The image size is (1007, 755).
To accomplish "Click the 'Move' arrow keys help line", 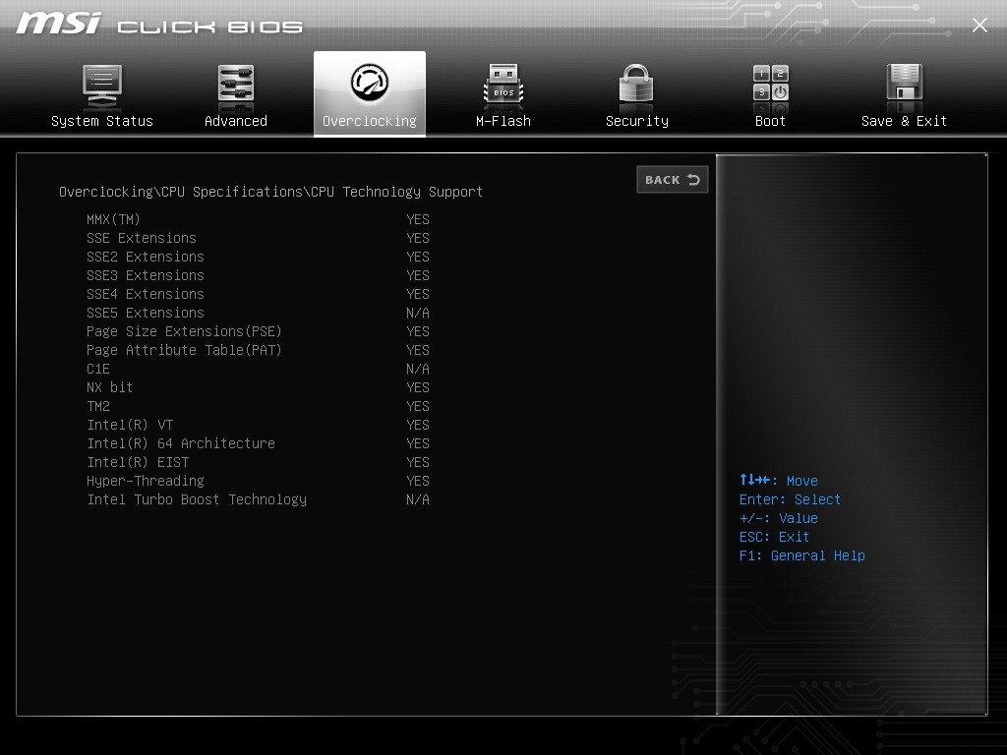I will [779, 481].
